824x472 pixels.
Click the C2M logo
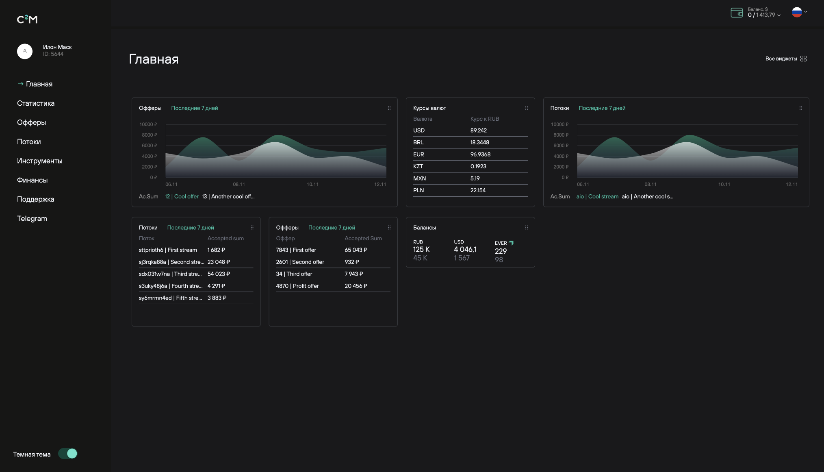27,19
